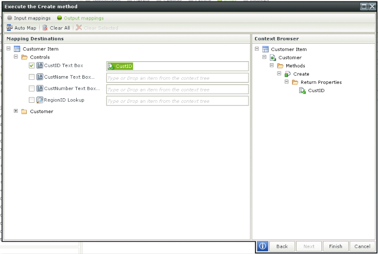Maximize the Execute the Create method dialog
378x254 pixels.
coord(364,7)
